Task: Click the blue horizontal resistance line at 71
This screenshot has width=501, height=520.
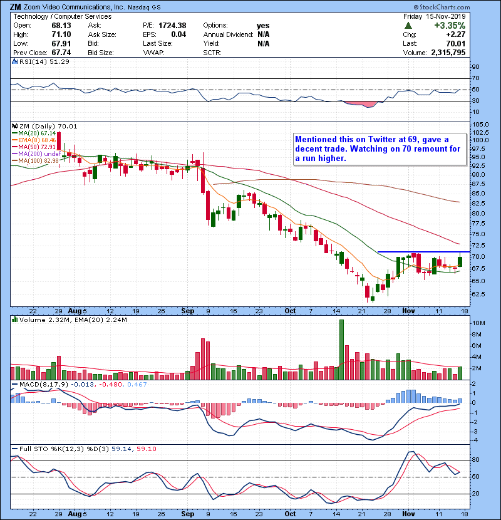Action: point(424,252)
